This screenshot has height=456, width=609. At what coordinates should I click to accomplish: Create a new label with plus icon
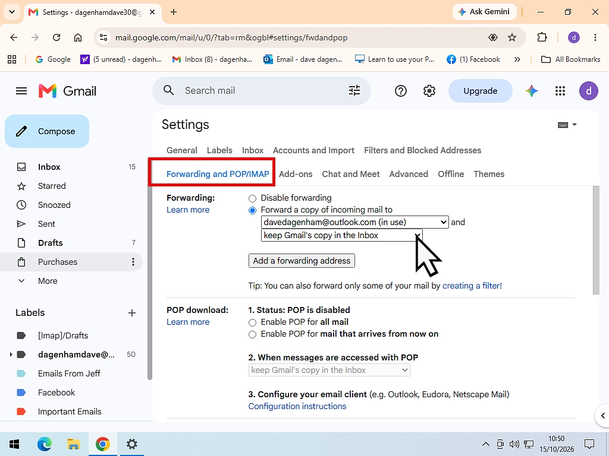tap(131, 313)
